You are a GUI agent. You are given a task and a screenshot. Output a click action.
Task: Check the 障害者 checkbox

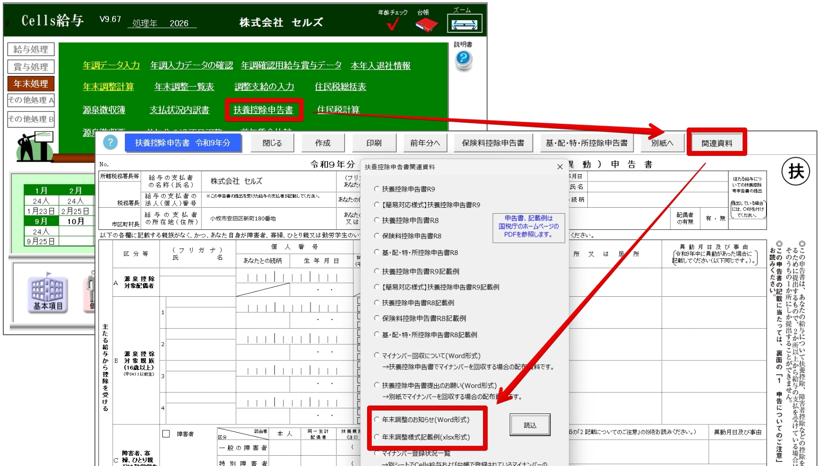(x=166, y=434)
